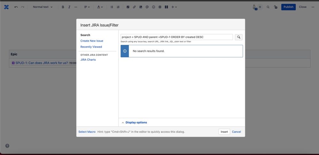Click the JQL search input field
The height and width of the screenshot is (155, 319).
(x=176, y=37)
